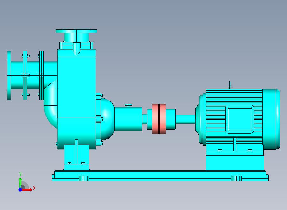Viewport: 287px width, 210px height.
Task: Select the bearing housing between pump and coupling
Action: (128, 119)
